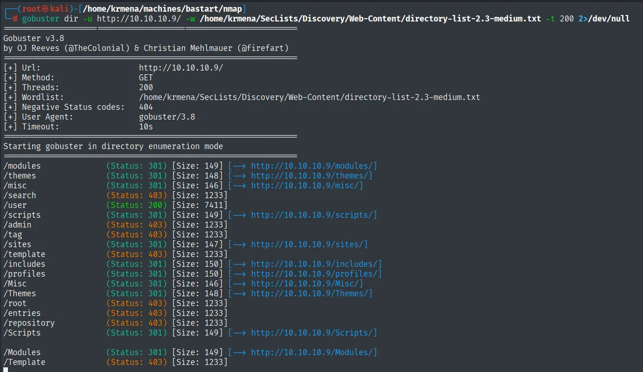Click the GET Method value

click(146, 78)
